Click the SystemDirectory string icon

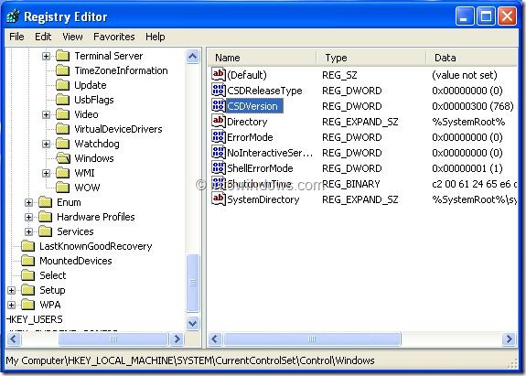[x=219, y=199]
